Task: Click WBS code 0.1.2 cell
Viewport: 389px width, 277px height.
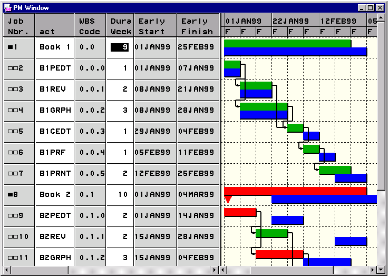Action: coord(90,256)
